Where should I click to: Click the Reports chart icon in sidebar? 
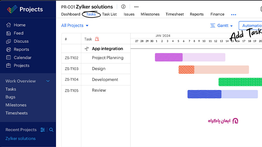click(x=9, y=50)
